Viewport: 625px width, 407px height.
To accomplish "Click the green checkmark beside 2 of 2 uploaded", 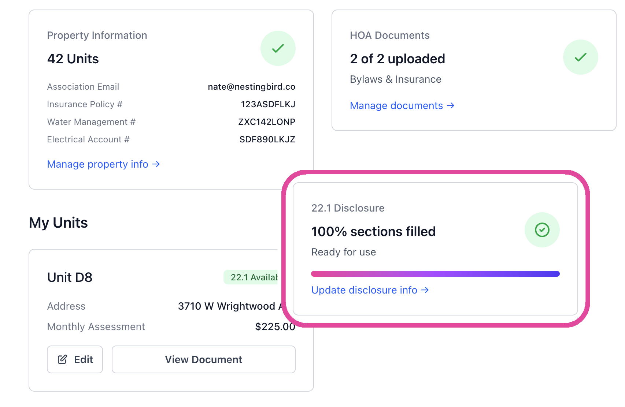I will coord(580,57).
